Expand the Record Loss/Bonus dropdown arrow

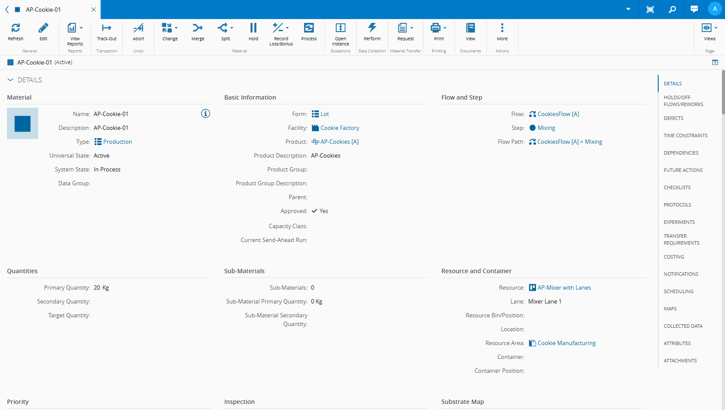click(287, 28)
